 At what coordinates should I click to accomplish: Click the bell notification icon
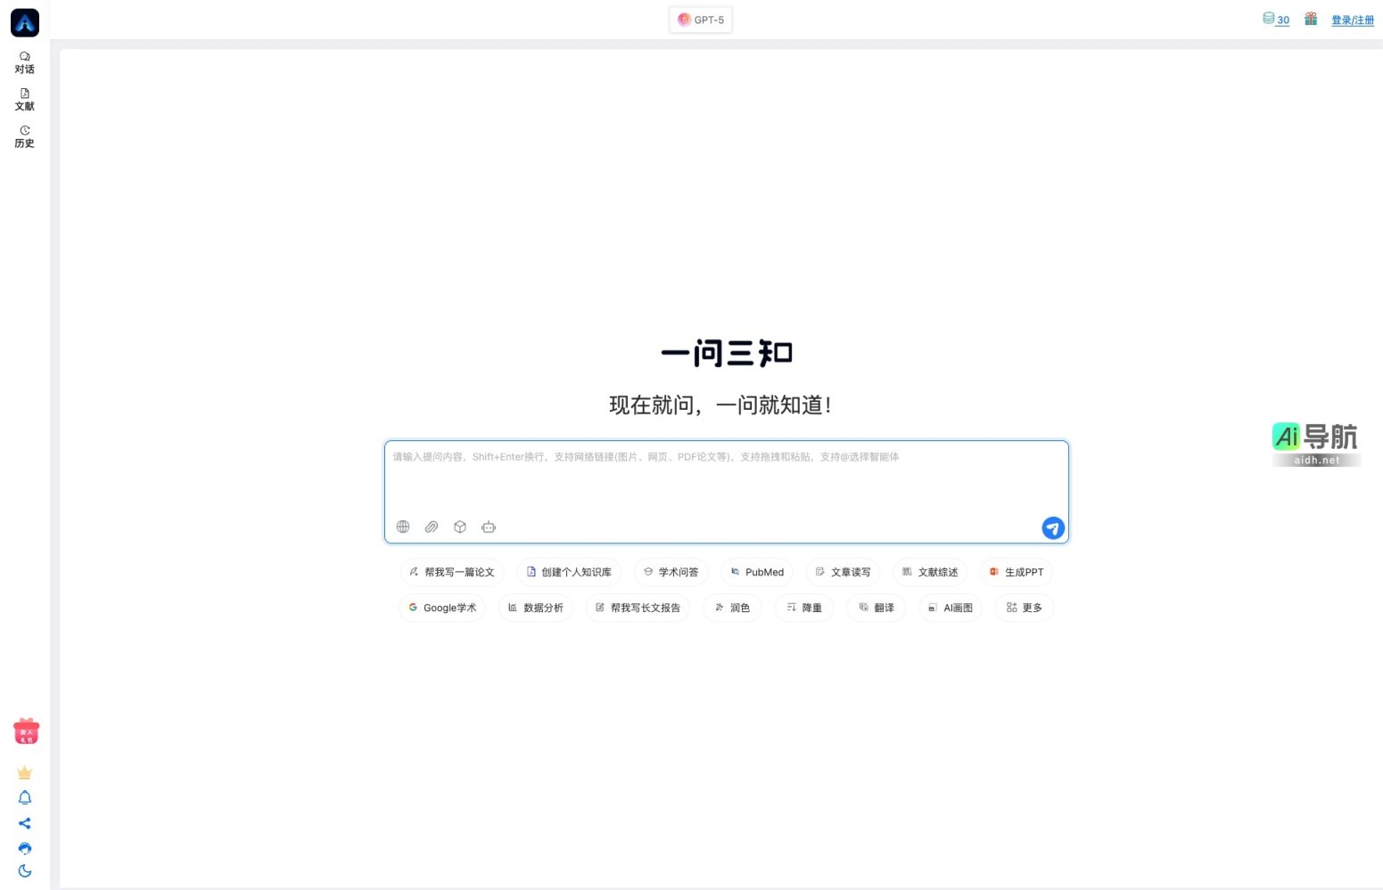[25, 798]
